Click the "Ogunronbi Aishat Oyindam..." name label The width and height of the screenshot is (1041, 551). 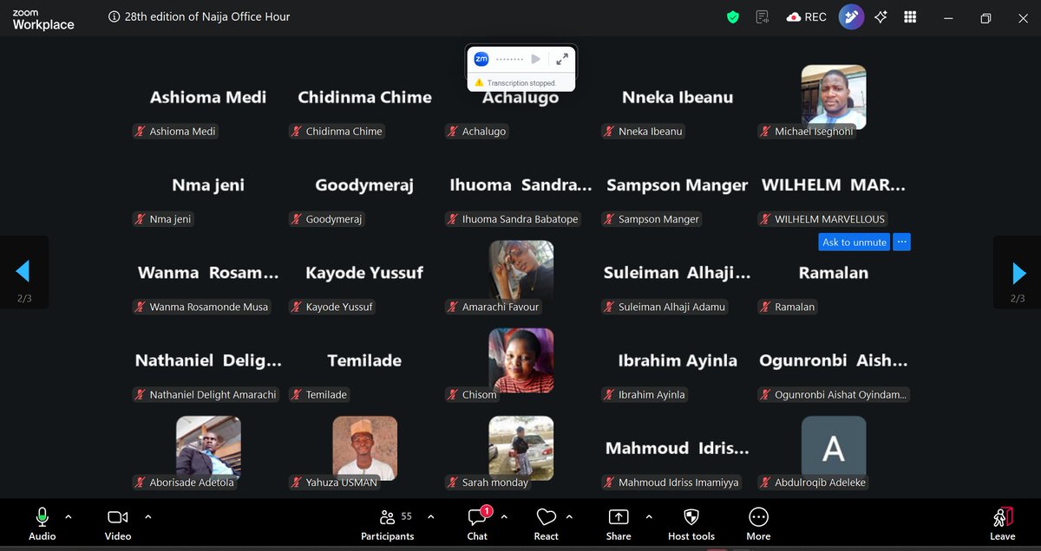[x=833, y=395]
